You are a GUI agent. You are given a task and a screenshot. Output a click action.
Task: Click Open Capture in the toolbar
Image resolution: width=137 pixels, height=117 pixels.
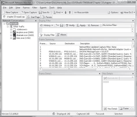pyautogui.click(x=29, y=12)
